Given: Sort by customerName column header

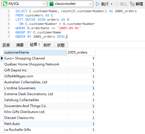Looking at the screenshot, I should [x=35, y=52].
